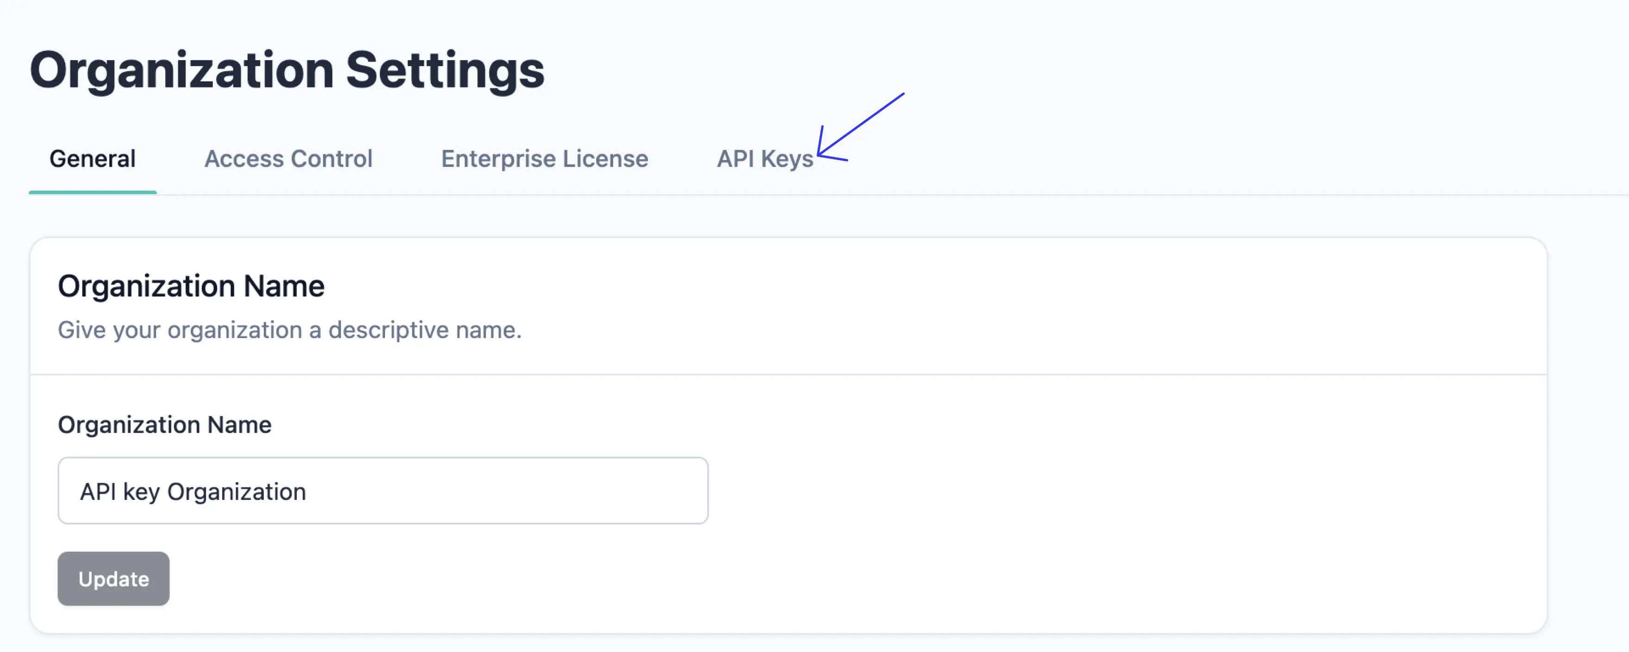Click the blue arrow annotation
Image resolution: width=1629 pixels, height=652 pixels.
coord(859,126)
